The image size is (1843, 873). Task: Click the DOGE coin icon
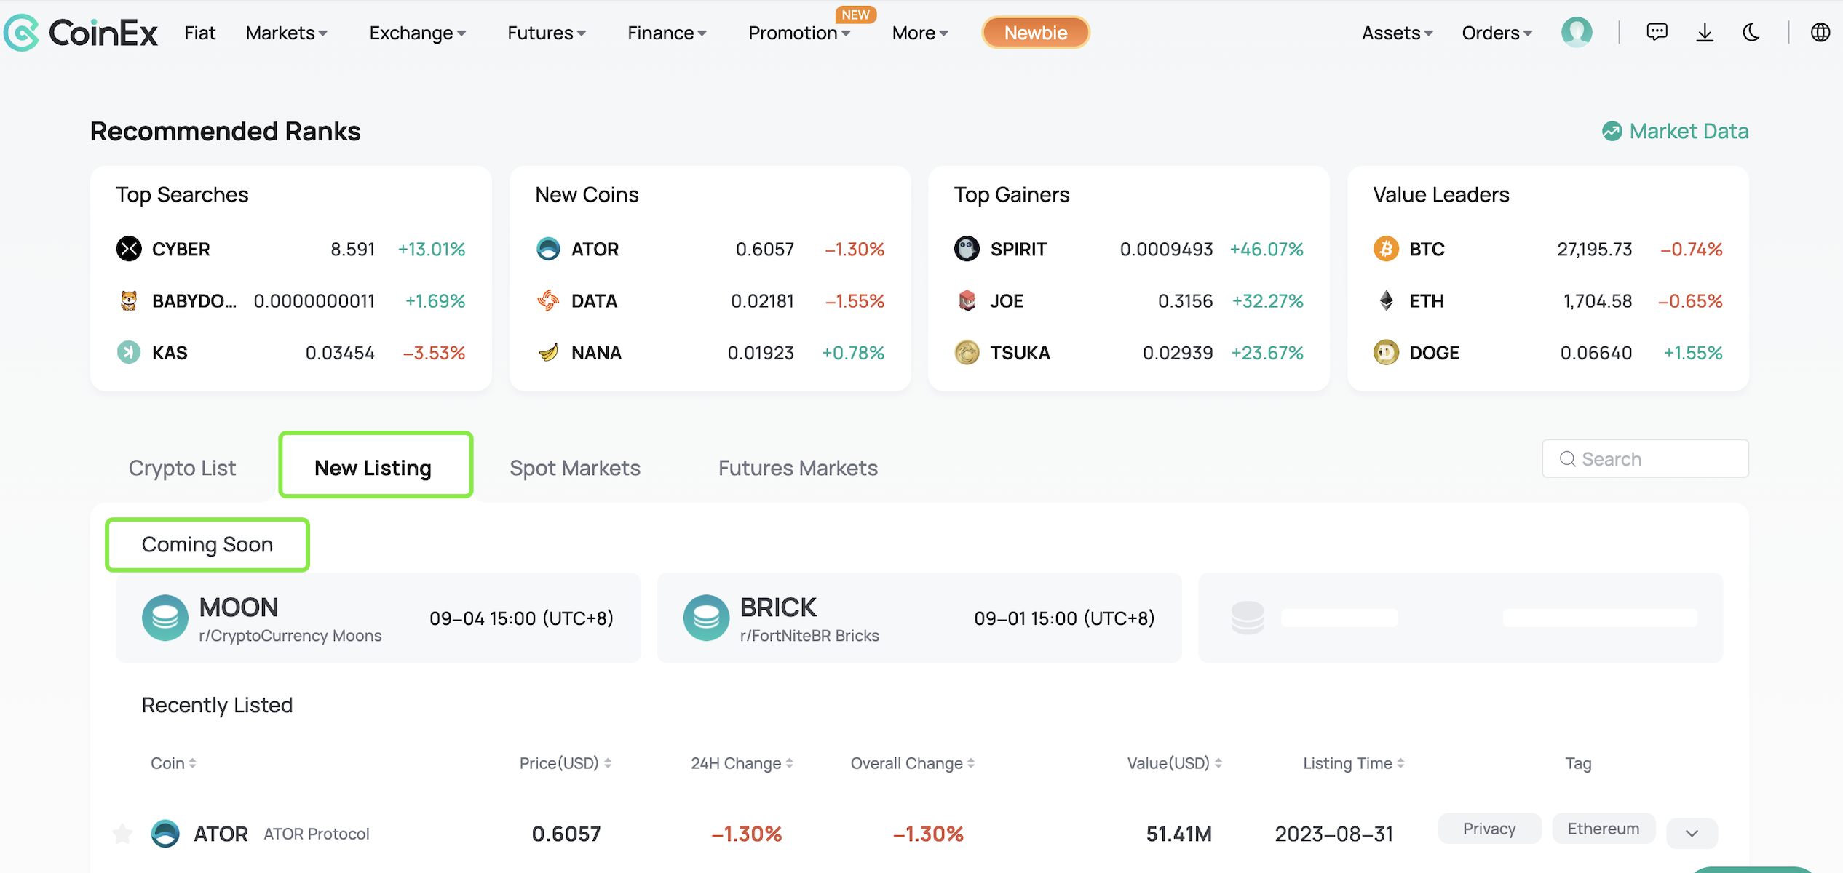point(1386,352)
